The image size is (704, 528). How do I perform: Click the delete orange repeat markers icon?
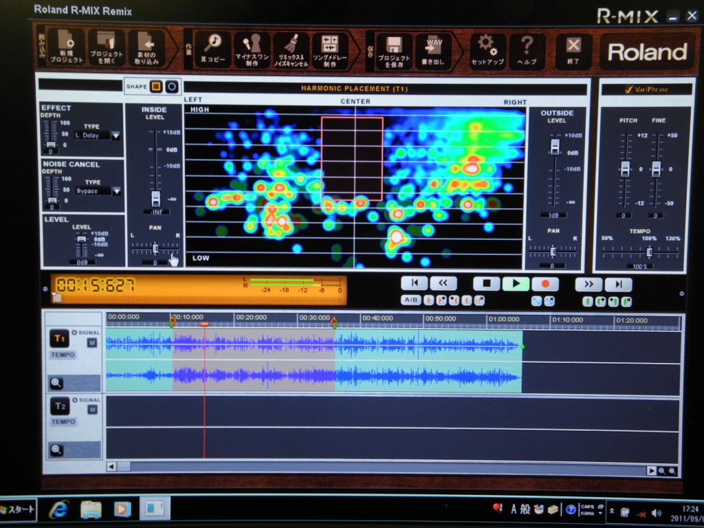[x=479, y=301]
